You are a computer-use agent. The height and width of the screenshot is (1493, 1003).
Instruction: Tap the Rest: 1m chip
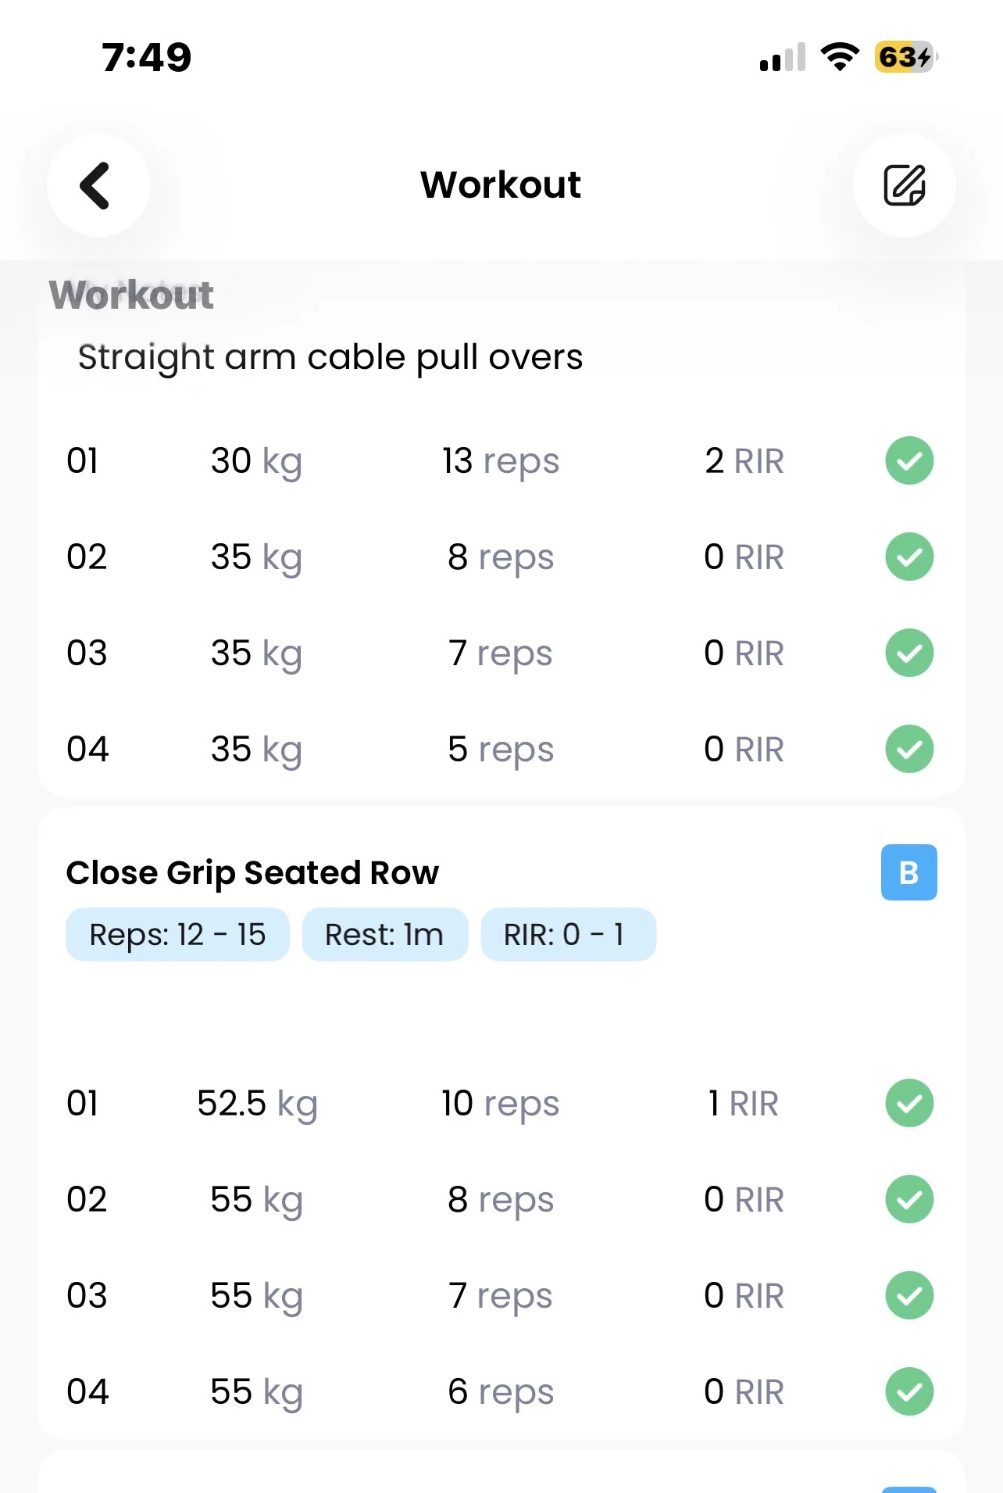click(384, 934)
